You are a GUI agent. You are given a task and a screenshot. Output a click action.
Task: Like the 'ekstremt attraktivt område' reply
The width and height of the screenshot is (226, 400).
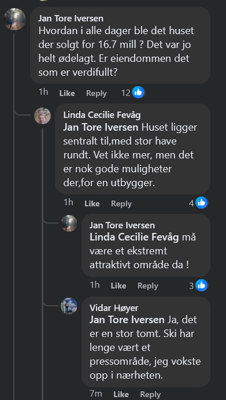pyautogui.click(x=118, y=286)
